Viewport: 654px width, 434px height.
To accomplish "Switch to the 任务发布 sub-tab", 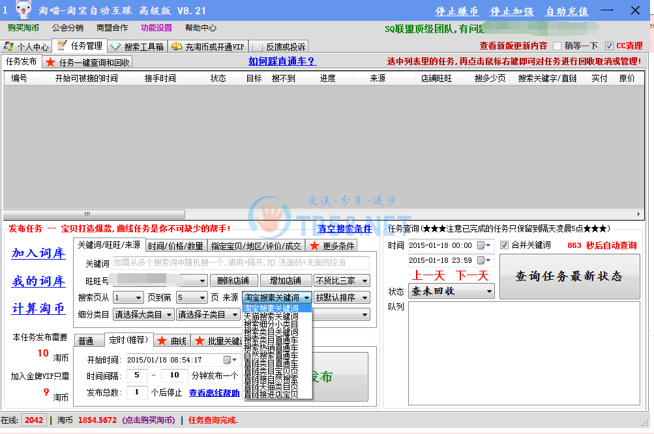I will [22, 62].
